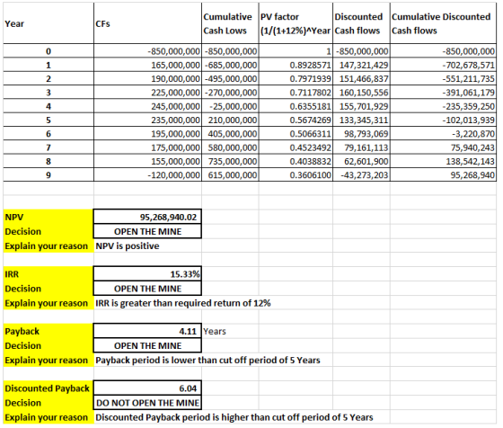Select the 'Discounted Cash flows' header cell
Viewport: 503px width, 428px height.
pyautogui.click(x=361, y=23)
